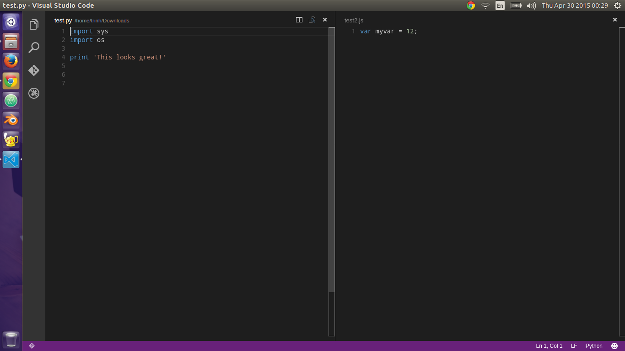This screenshot has width=625, height=351.
Task: Click line number 7 in test.py gutter
Action: tap(64, 83)
